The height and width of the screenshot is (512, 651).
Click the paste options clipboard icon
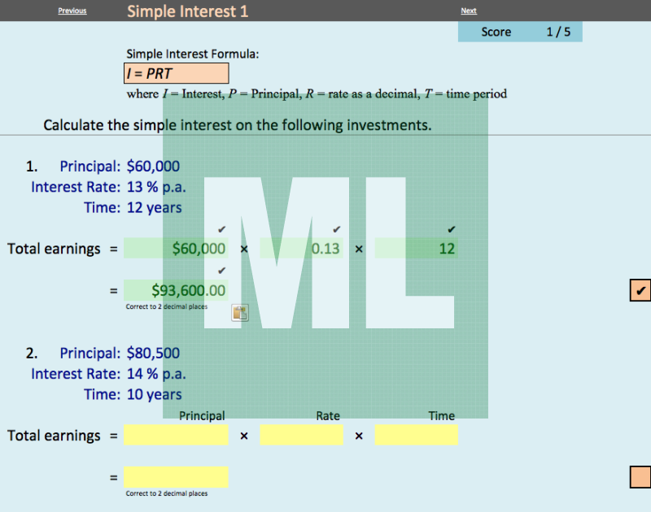point(239,313)
